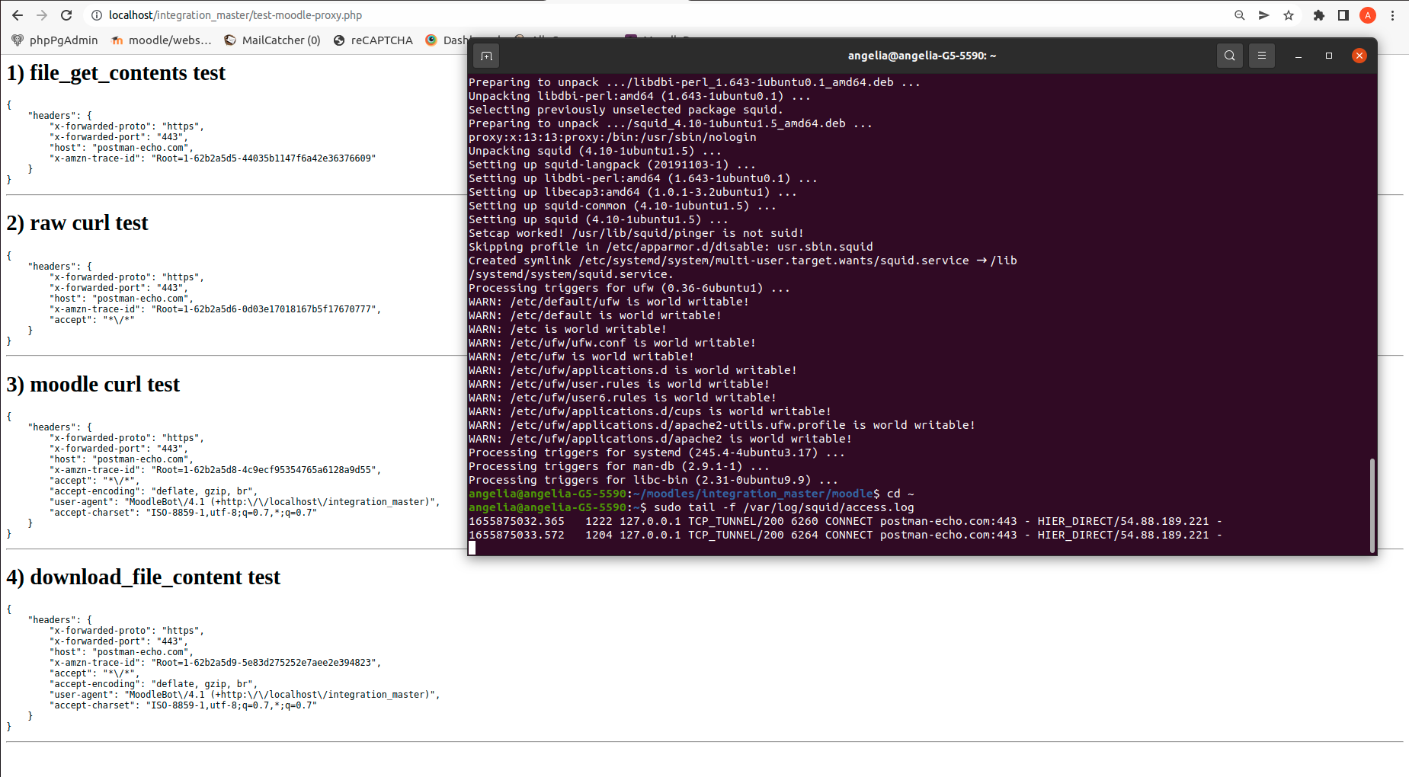Click the '3) moodle curl test' heading
Viewport: 1409px width, 777px height.
tap(93, 385)
